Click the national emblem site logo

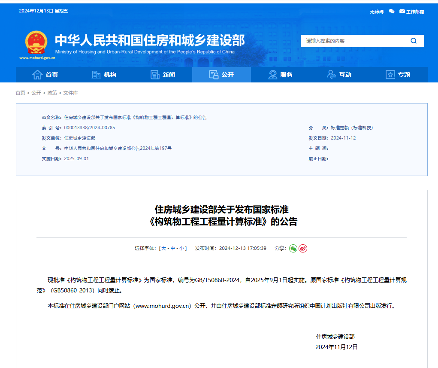tap(36, 42)
